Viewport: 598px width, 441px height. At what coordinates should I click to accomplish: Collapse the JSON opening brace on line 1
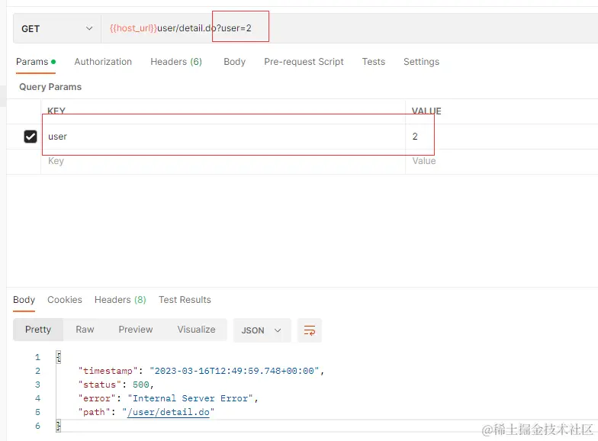[58, 357]
